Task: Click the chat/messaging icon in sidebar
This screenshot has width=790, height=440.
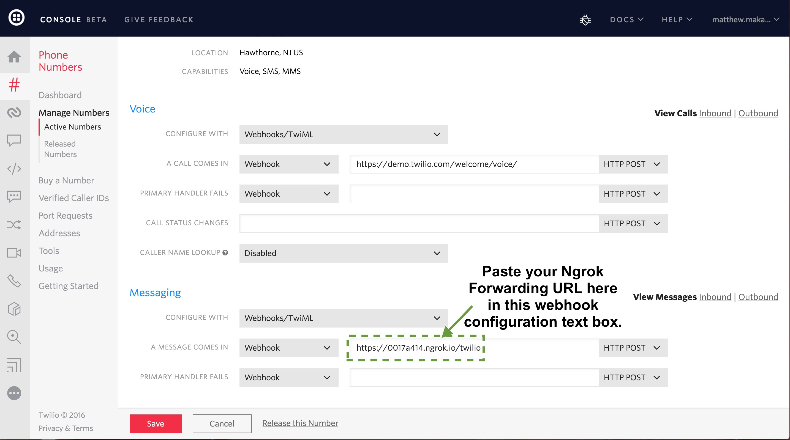Action: tap(15, 140)
